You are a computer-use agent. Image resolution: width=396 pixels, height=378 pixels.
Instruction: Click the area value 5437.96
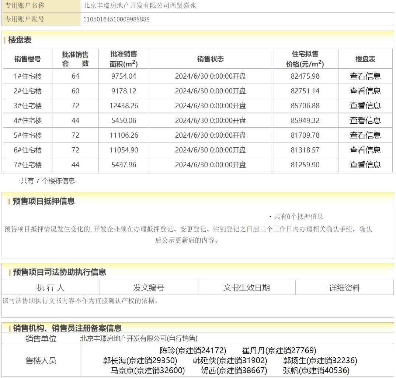pyautogui.click(x=124, y=165)
